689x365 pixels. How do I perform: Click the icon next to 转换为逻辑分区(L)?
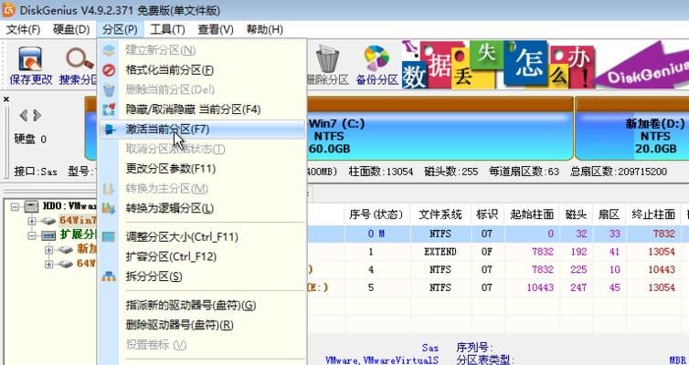tap(109, 208)
